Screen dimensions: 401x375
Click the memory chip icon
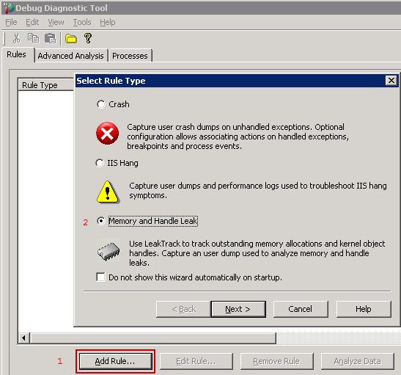[108, 251]
